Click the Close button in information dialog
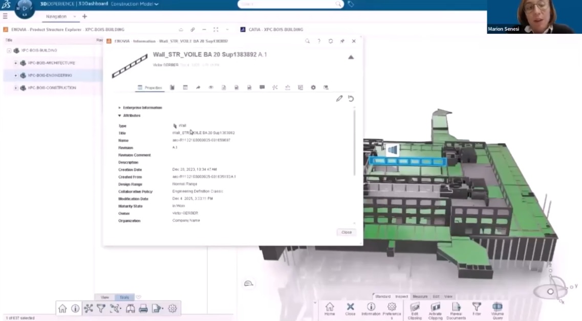 pos(347,232)
